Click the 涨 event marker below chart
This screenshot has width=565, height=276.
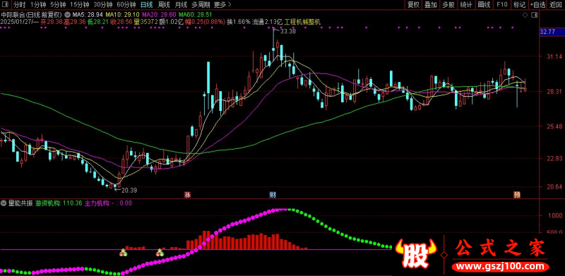187,195
